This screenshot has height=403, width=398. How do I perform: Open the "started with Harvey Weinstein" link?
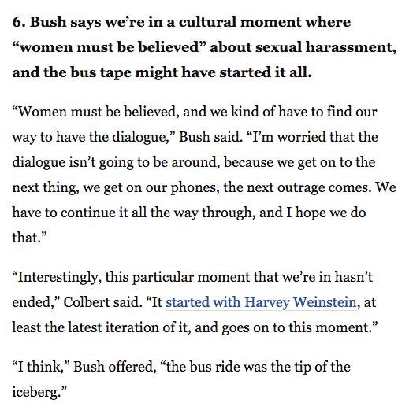pyautogui.click(x=261, y=302)
